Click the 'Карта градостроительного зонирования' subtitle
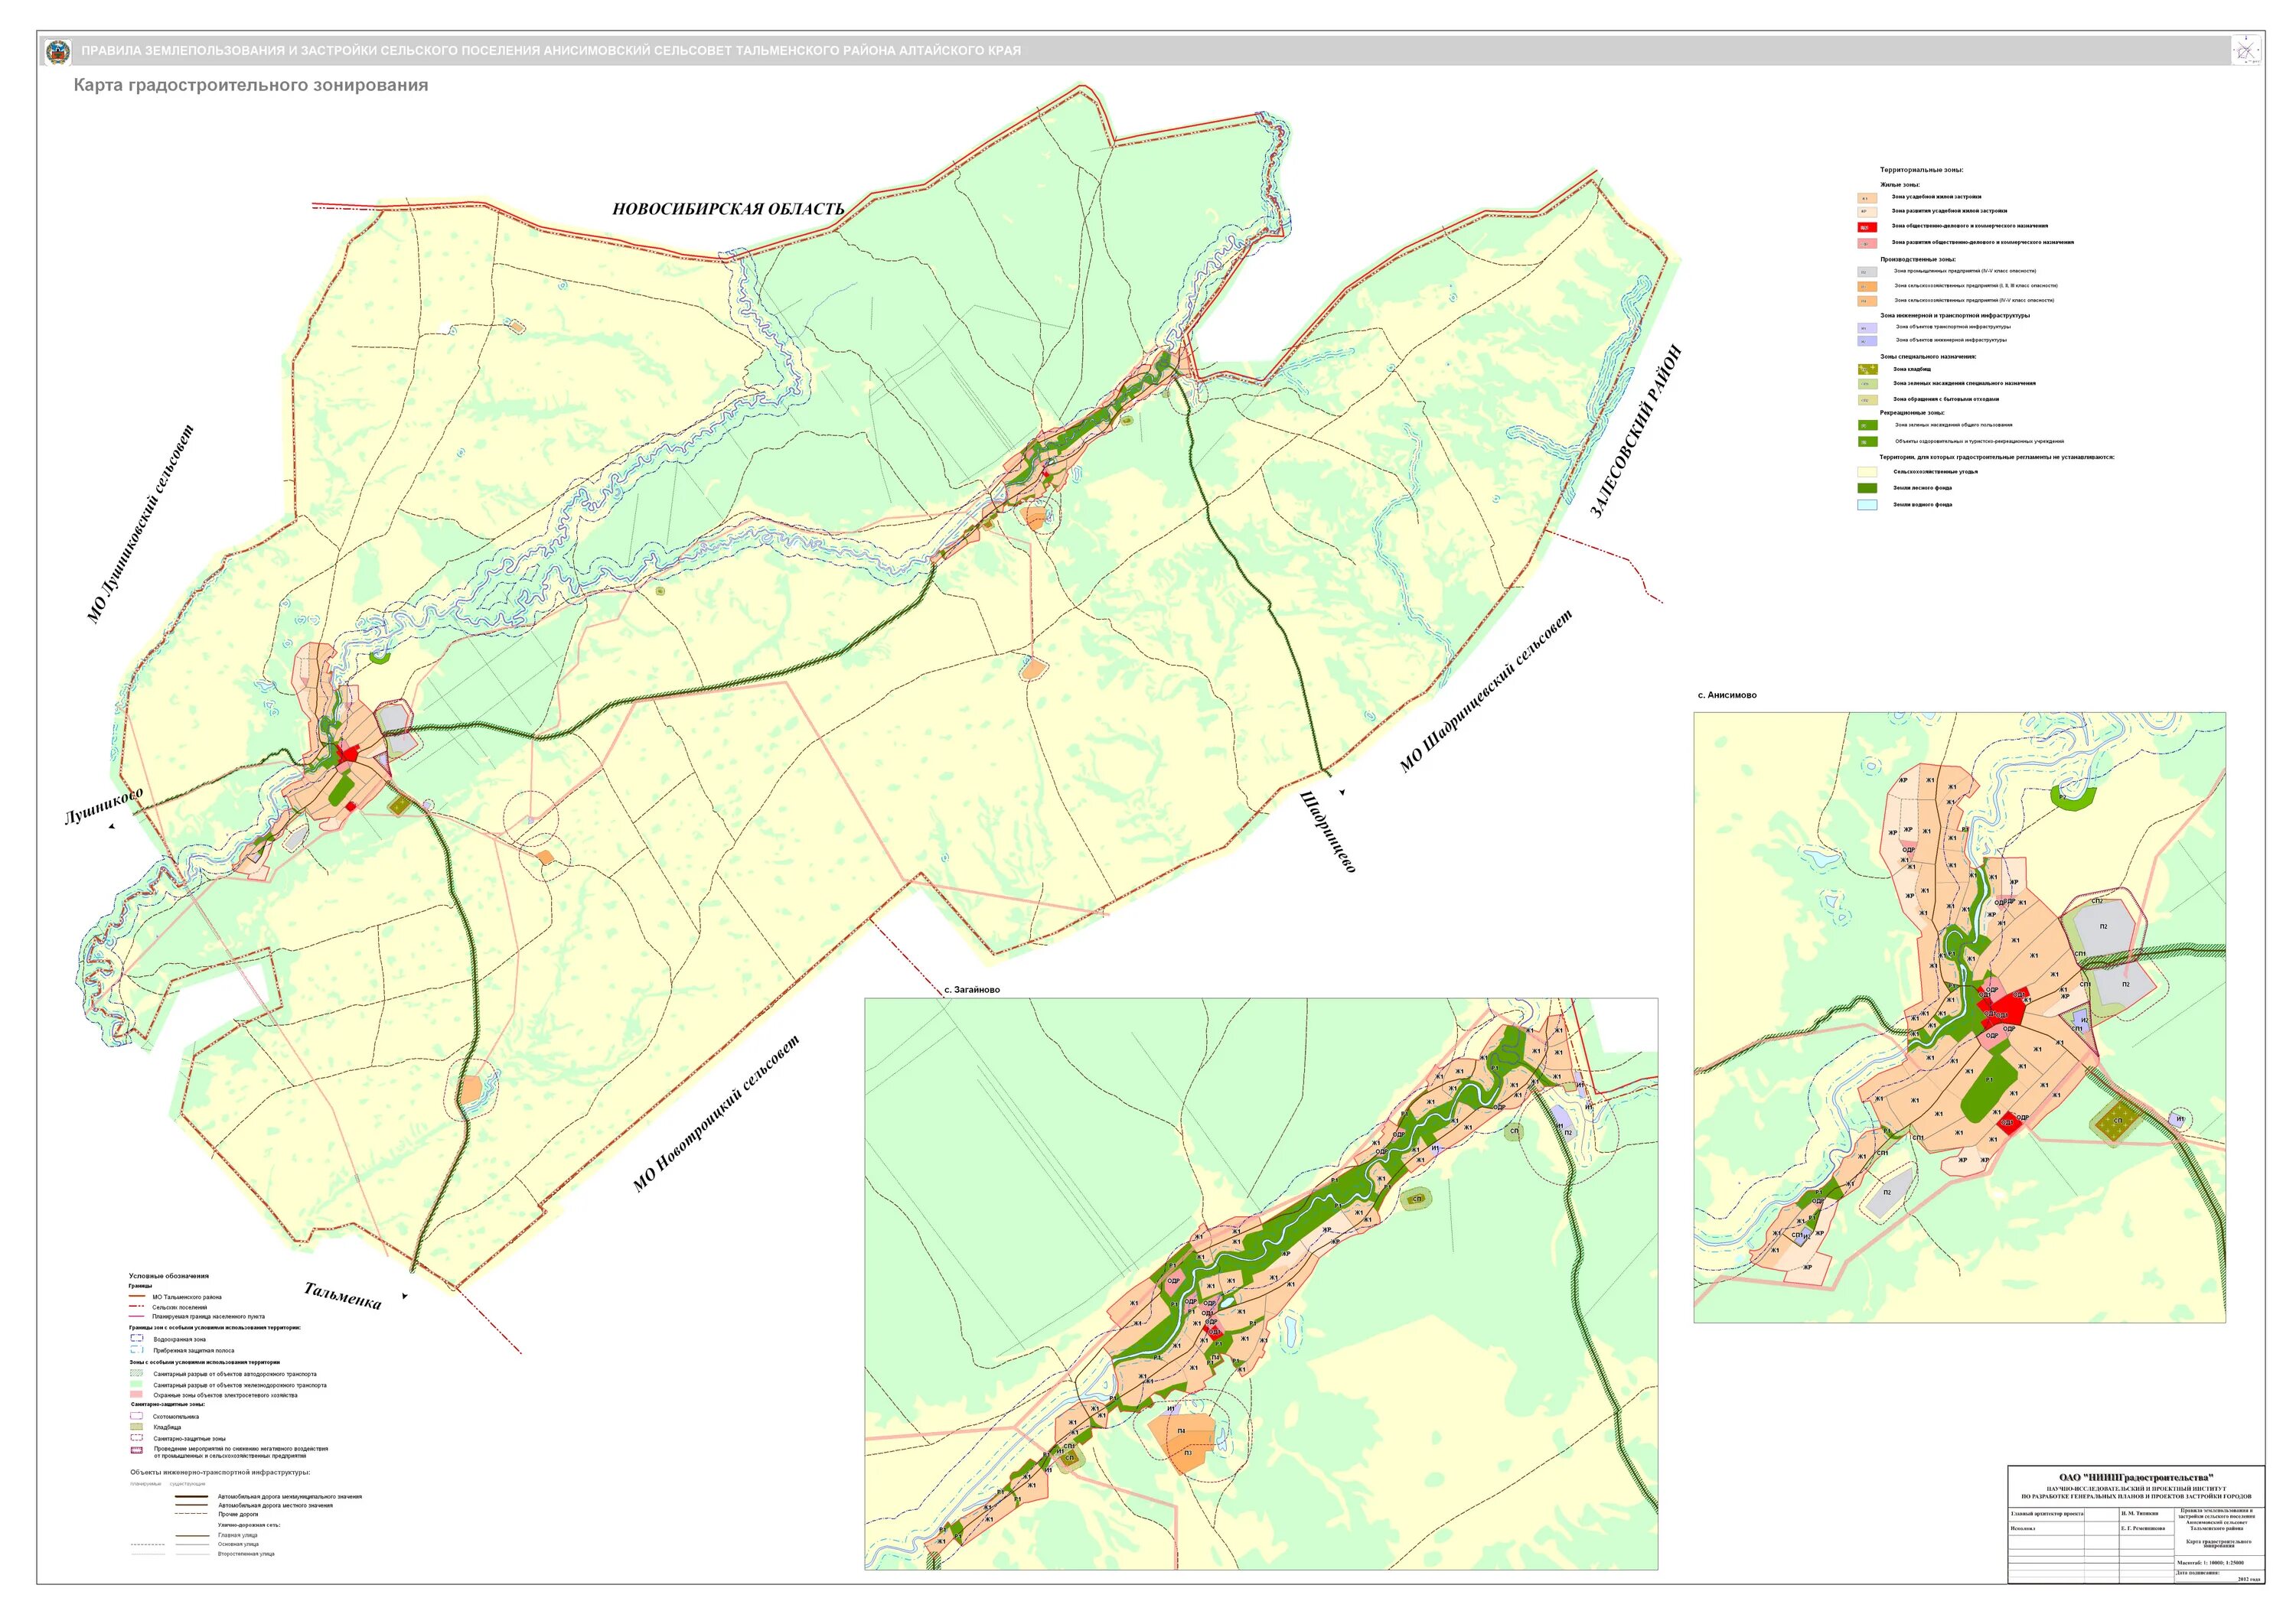The width and height of the screenshot is (2296, 1611). (x=251, y=86)
